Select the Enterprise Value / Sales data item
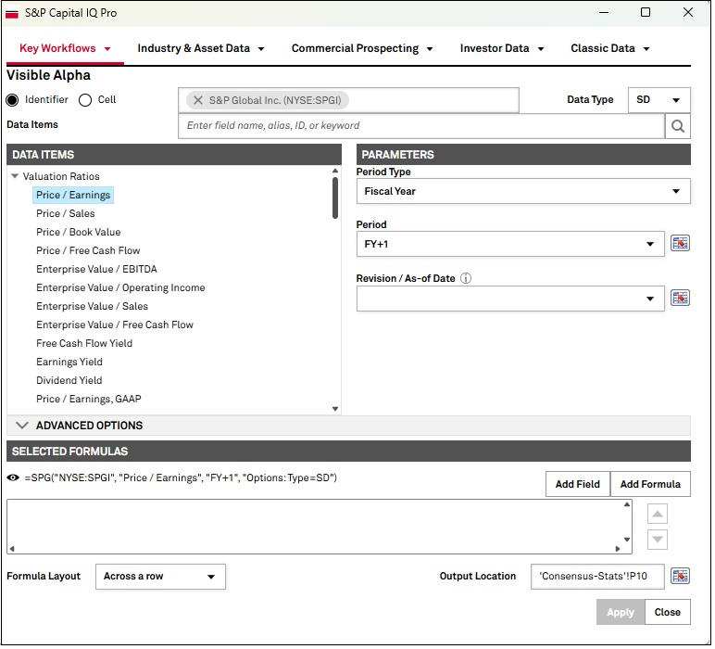 [93, 308]
